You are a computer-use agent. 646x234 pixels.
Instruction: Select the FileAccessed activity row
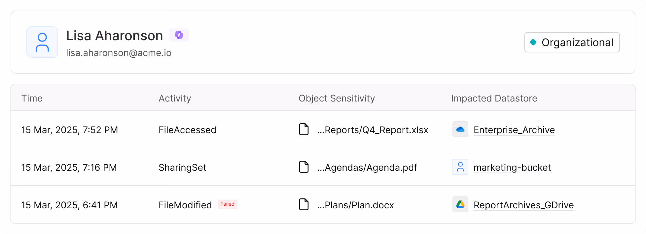[x=187, y=130]
